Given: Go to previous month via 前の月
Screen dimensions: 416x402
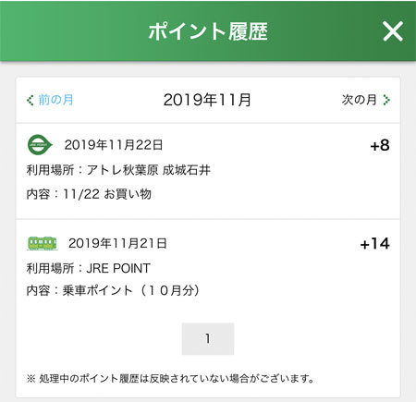Looking at the screenshot, I should (55, 100).
